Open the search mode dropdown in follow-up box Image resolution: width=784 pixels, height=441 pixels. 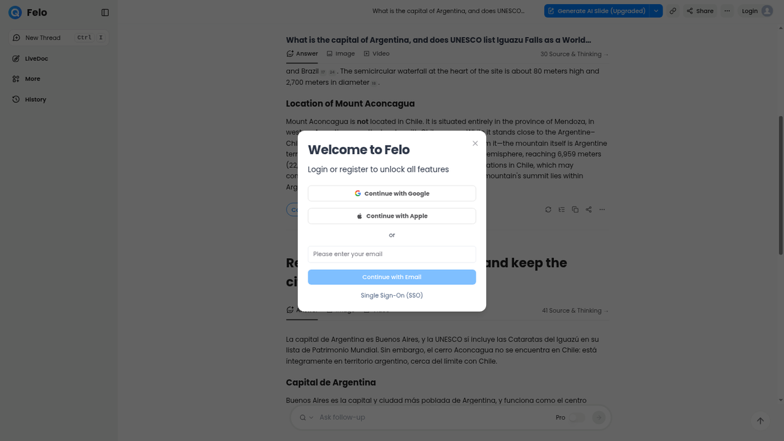306,417
